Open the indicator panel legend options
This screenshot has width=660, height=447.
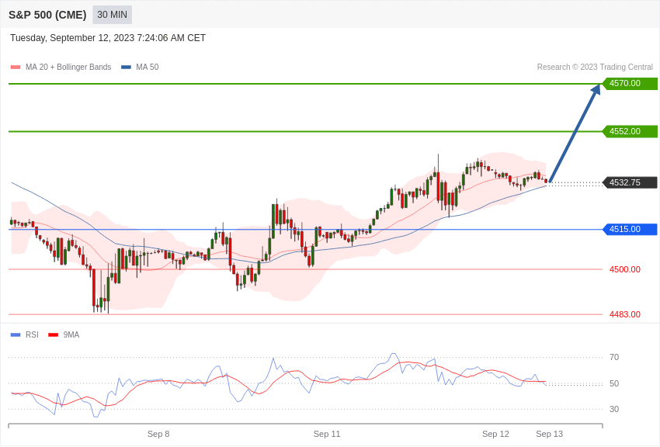pyautogui.click(x=41, y=334)
